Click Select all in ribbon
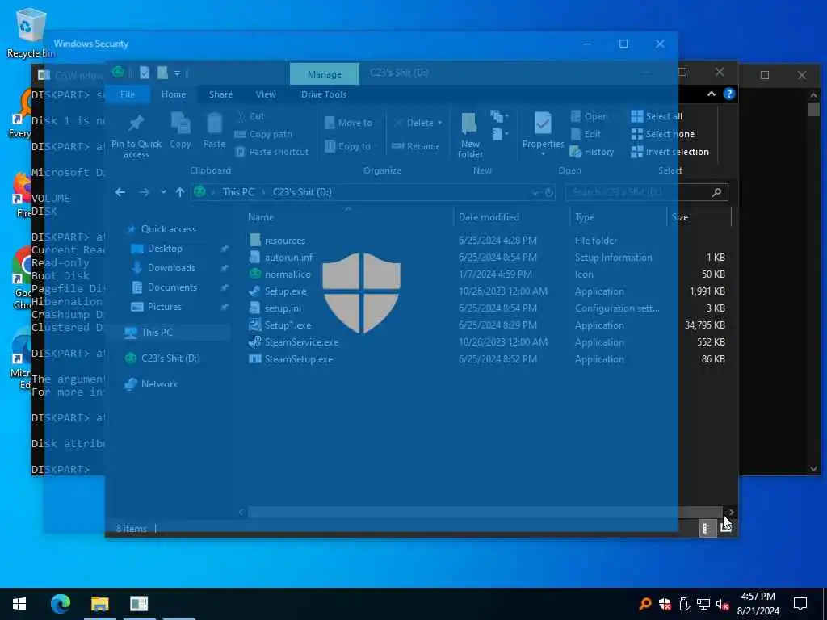The image size is (827, 620). [x=657, y=116]
